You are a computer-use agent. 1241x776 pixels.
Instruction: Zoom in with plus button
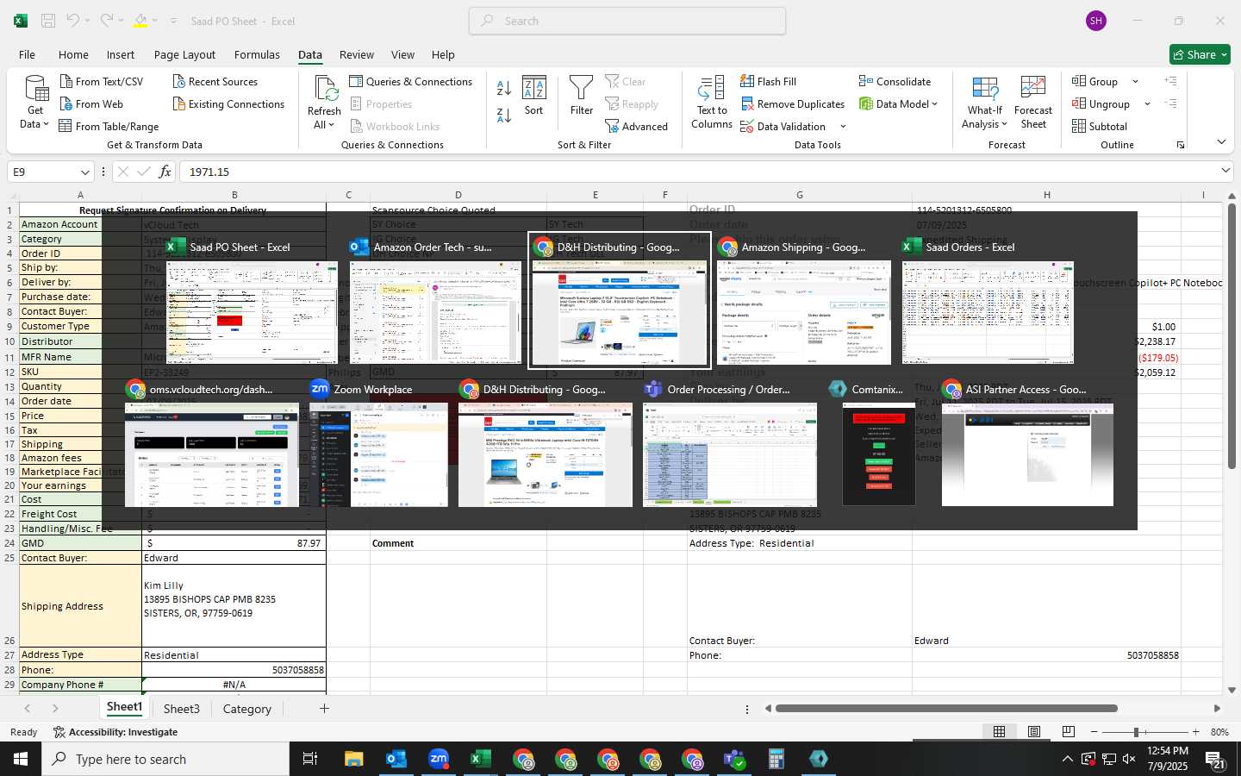[x=1195, y=732]
